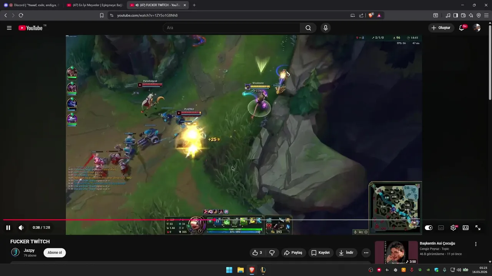
Task: Open the music note playlist icon
Action: click(448, 15)
